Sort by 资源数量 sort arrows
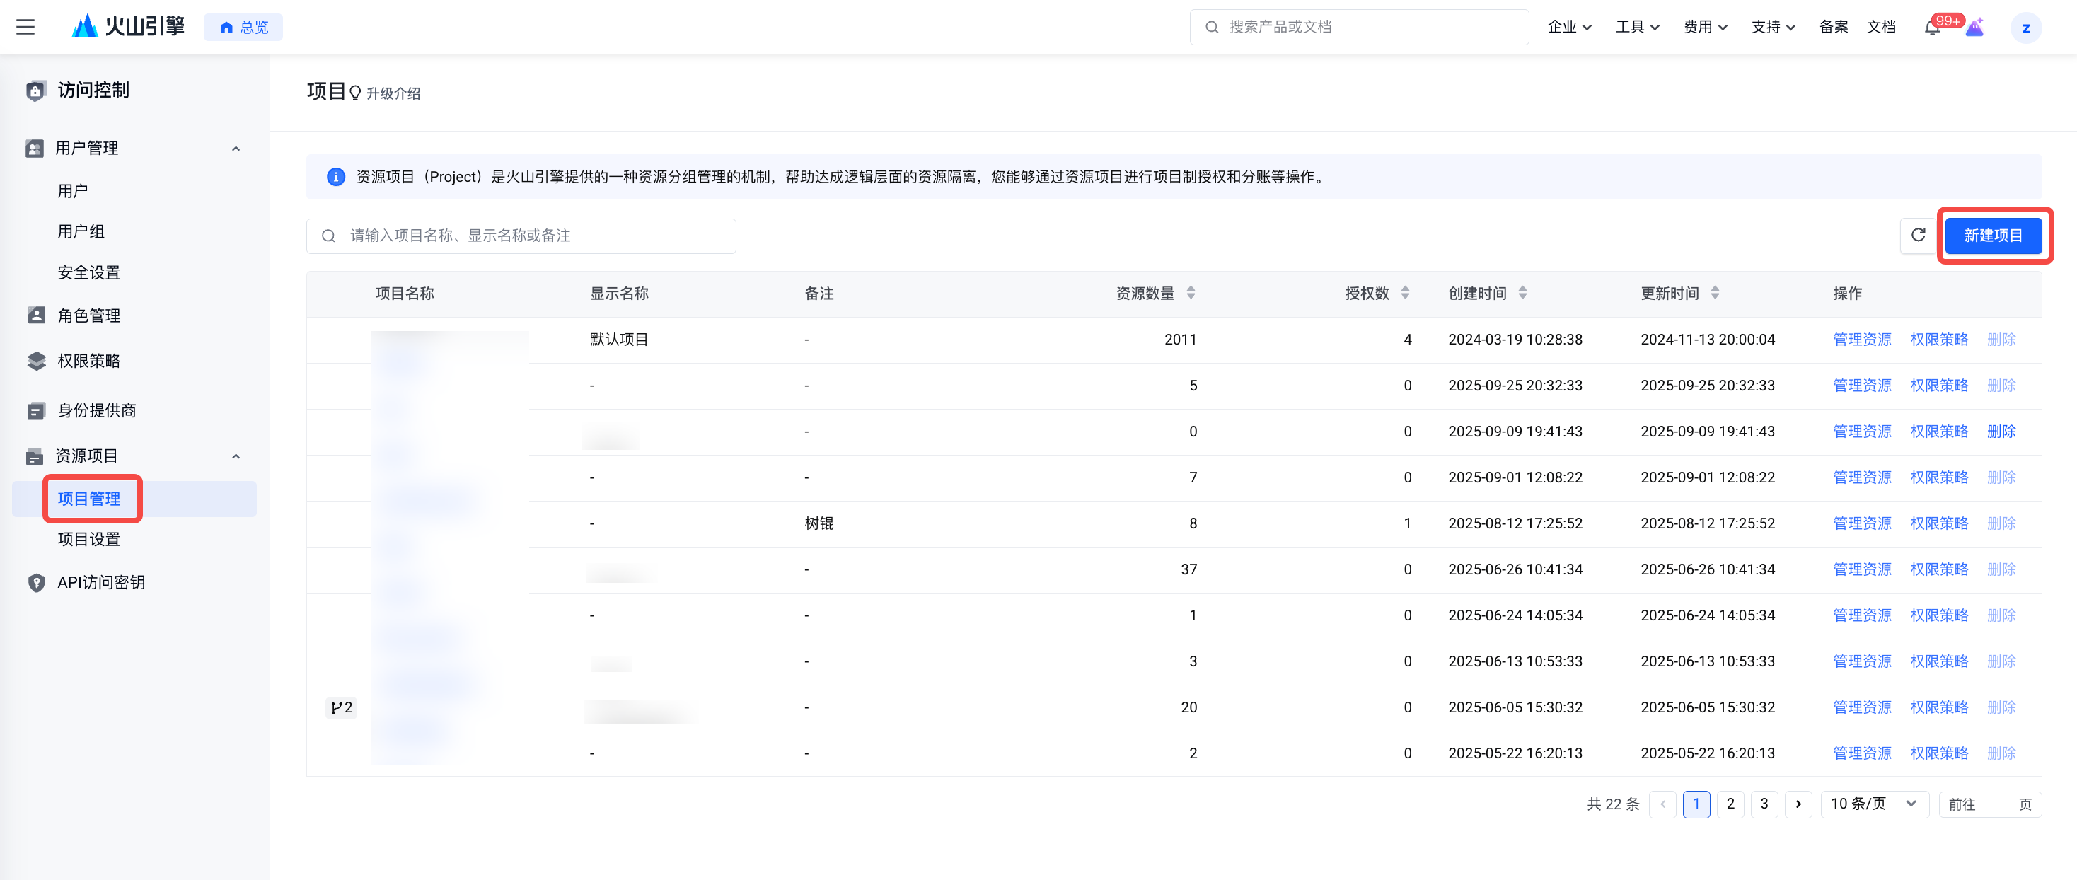Image resolution: width=2077 pixels, height=880 pixels. (x=1191, y=294)
